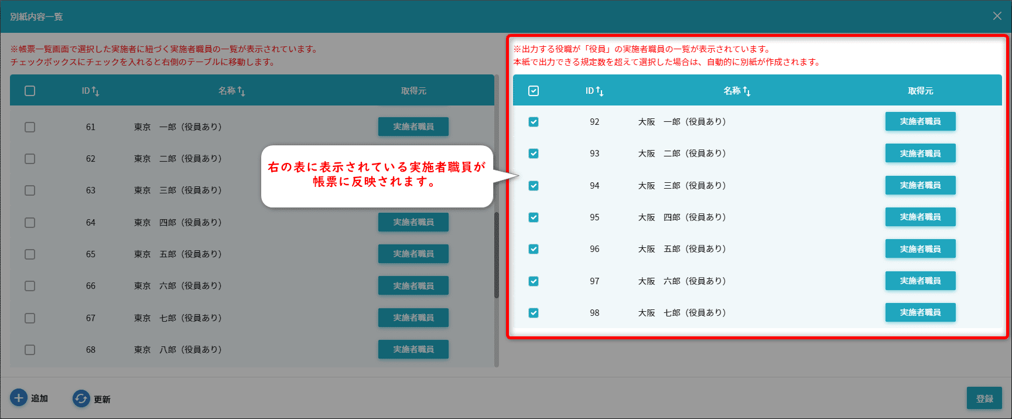The image size is (1012, 419).
Task: Sort left table by ID arrows
Action: (95, 91)
